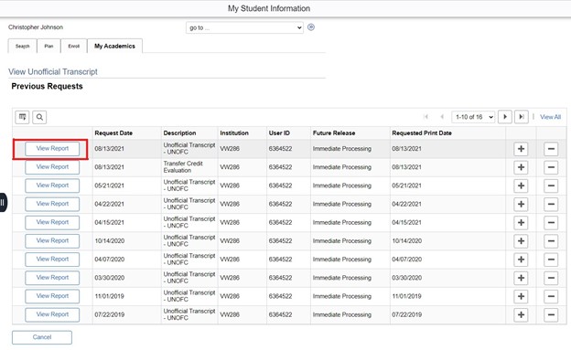
Task: Click the User ID column header
Action: (x=279, y=133)
